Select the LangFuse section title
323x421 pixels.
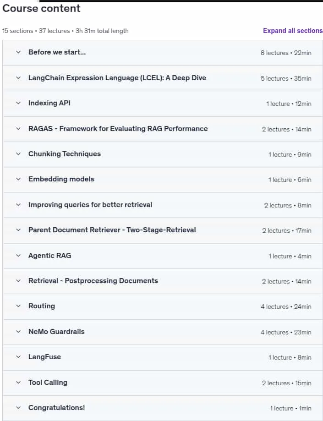(x=44, y=357)
